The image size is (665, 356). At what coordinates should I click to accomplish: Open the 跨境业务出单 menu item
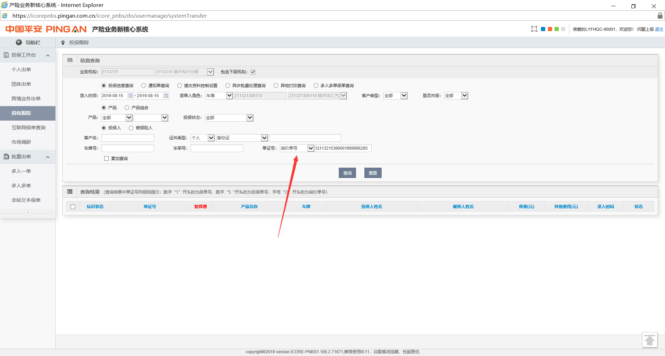(x=28, y=99)
